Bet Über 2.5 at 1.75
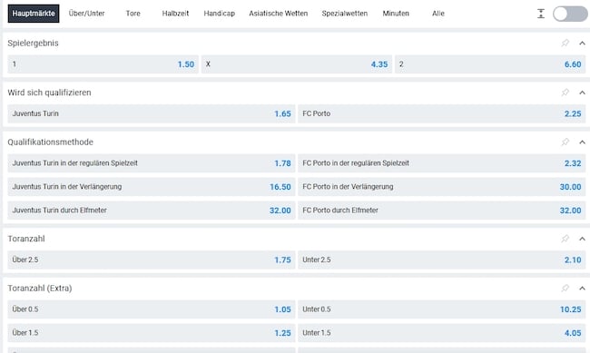590x353 pixels. 152,260
